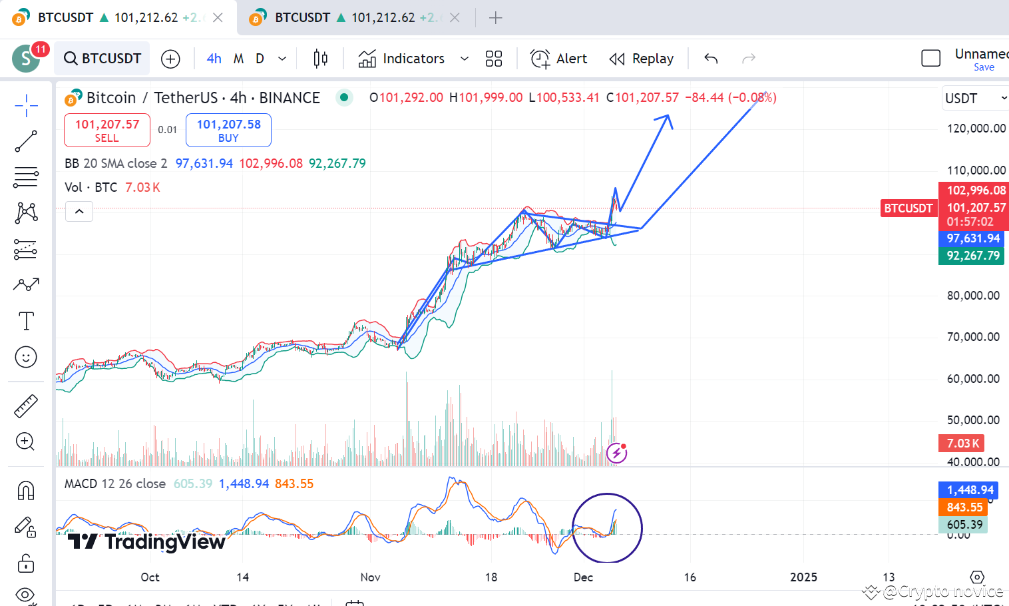Viewport: 1009px width, 606px height.
Task: Activate the ruler measure tool
Action: (x=26, y=406)
